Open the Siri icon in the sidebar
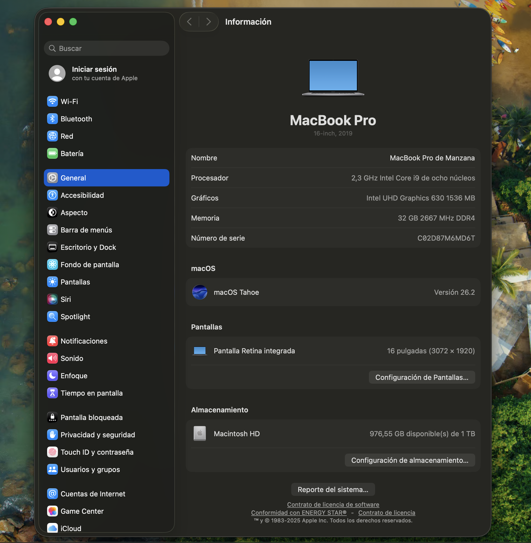 point(53,299)
